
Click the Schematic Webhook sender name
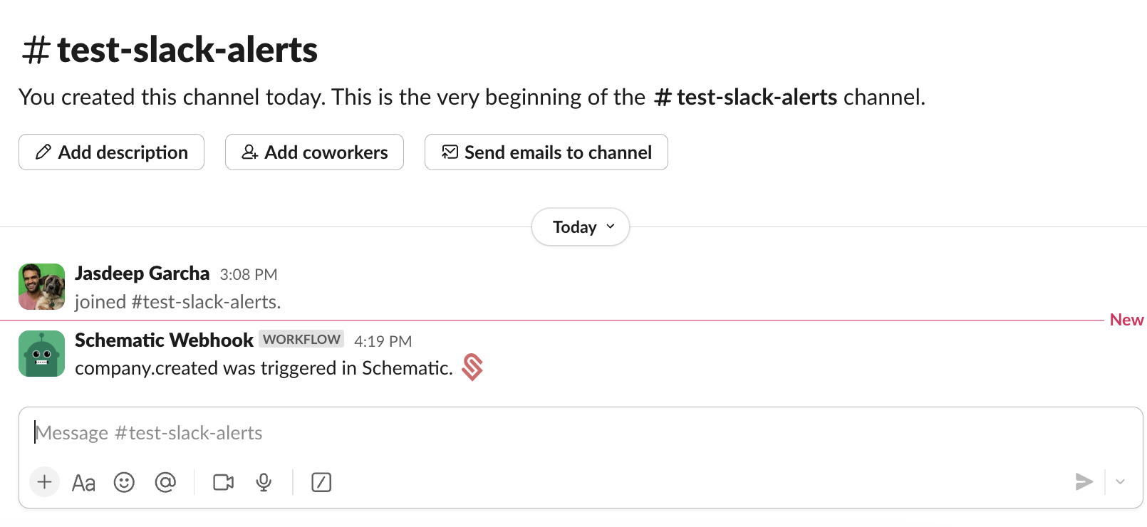tap(164, 340)
